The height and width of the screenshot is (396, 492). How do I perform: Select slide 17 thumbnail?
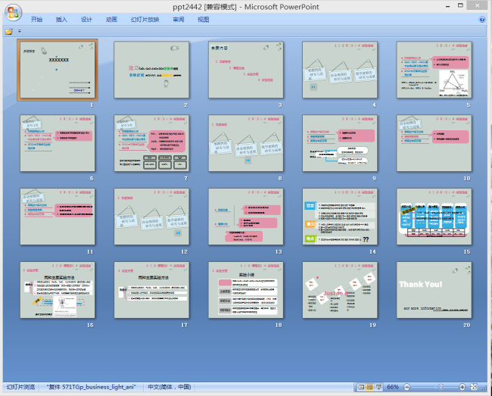151,290
